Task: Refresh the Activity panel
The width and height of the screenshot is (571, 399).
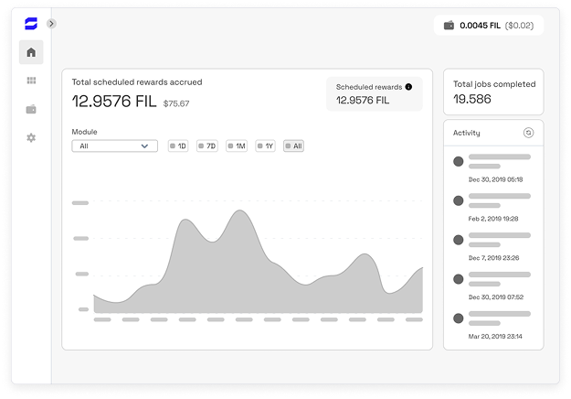Action: pyautogui.click(x=528, y=133)
